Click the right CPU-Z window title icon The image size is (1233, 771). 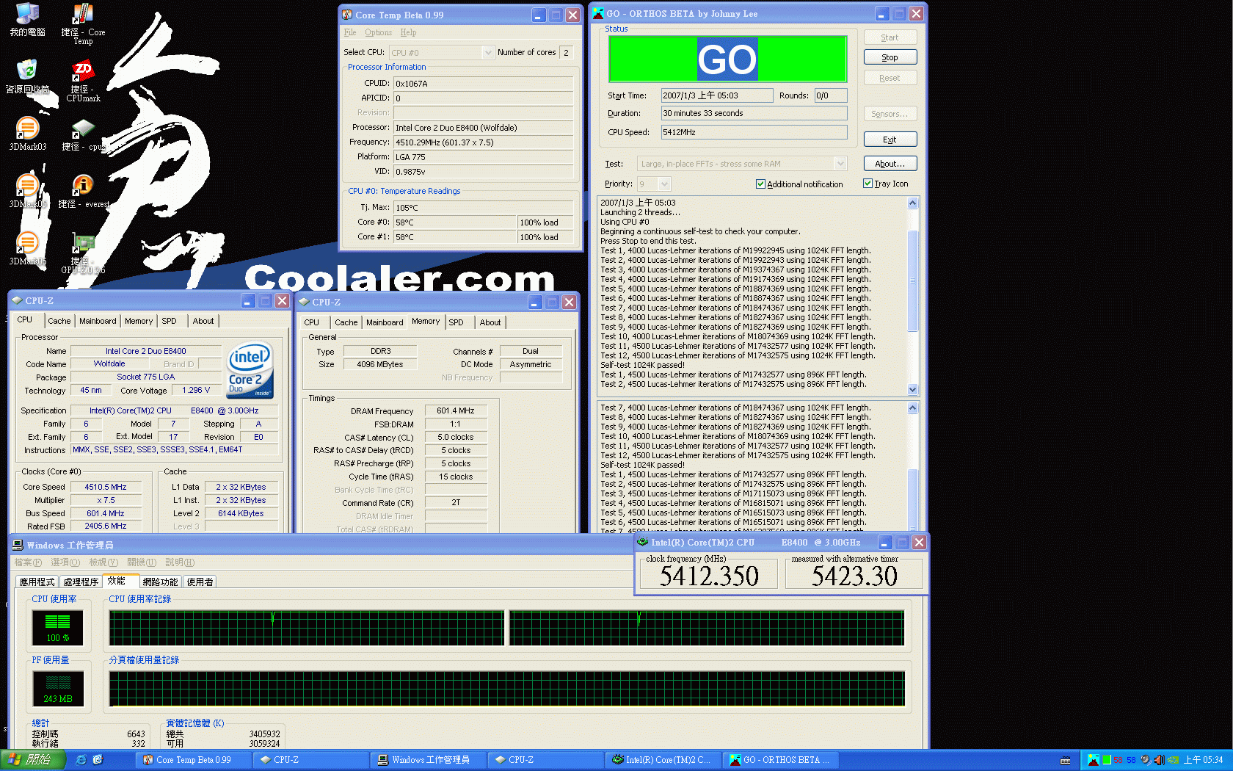pos(304,302)
